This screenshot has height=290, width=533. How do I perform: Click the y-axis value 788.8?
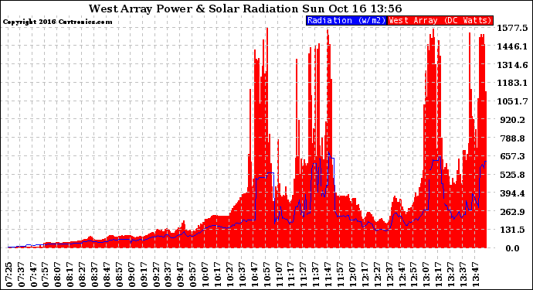pyautogui.click(x=514, y=138)
